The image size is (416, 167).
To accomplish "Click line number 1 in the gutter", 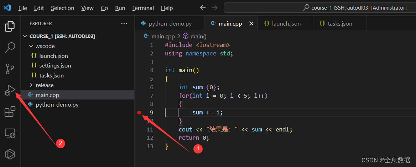I will pyautogui.click(x=151, y=45).
